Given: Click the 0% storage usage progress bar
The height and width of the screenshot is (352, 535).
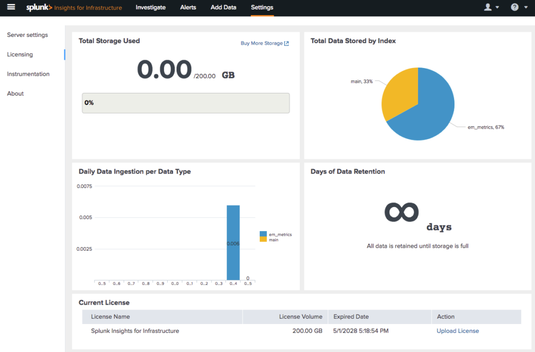Looking at the screenshot, I should [x=185, y=103].
